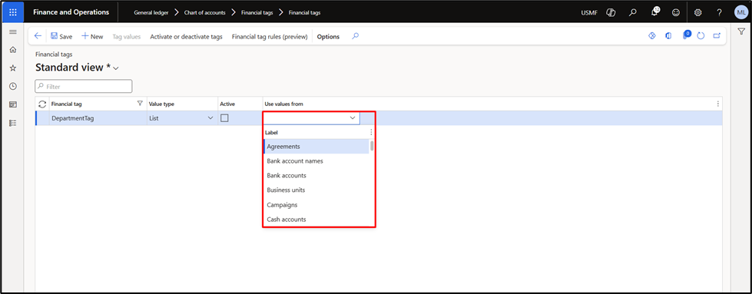This screenshot has width=752, height=294.
Task: Select Business units from the list
Action: tap(286, 190)
